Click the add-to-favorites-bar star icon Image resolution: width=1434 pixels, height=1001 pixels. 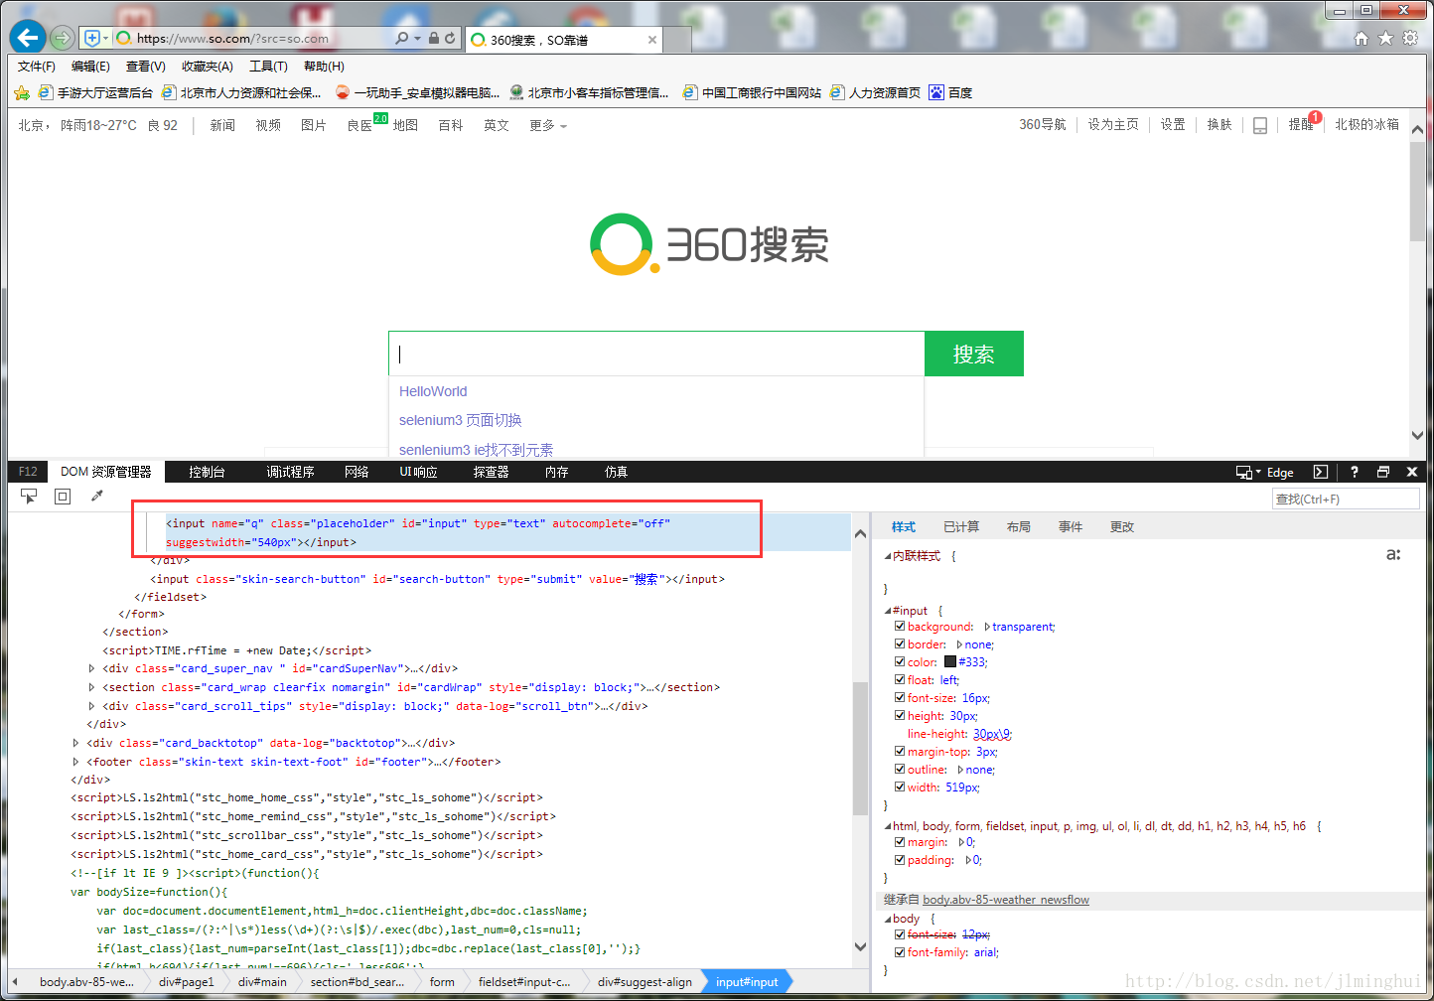(x=22, y=92)
